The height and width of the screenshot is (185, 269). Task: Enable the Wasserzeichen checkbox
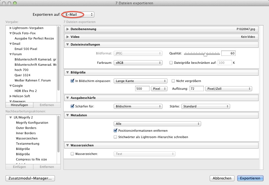72,154
